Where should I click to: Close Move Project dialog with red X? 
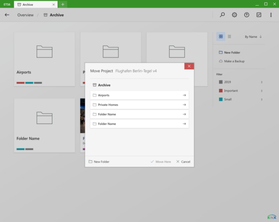pos(189,66)
